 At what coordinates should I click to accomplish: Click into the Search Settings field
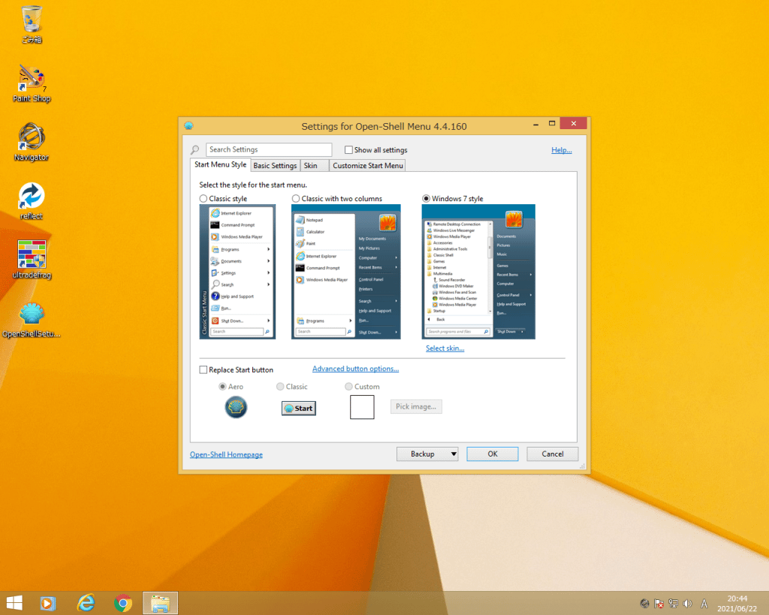pyautogui.click(x=269, y=149)
